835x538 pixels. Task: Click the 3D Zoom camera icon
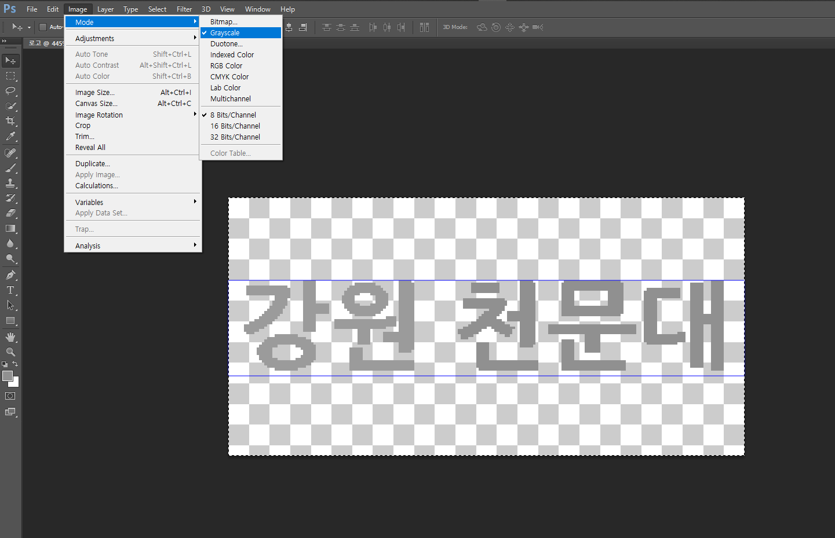point(538,27)
